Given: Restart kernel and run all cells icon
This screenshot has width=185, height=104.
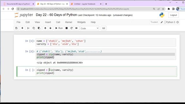Looking at the screenshot, I should click(x=76, y=28).
